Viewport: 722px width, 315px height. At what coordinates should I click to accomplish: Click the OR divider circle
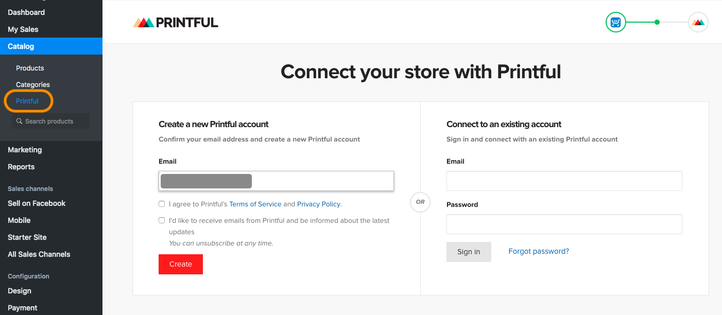pyautogui.click(x=420, y=202)
